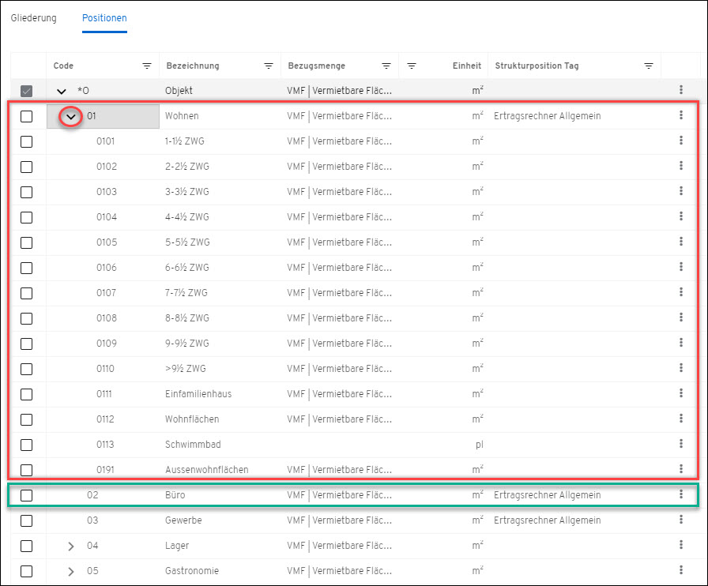Open filter for the Bezugsmenge column

pos(386,66)
